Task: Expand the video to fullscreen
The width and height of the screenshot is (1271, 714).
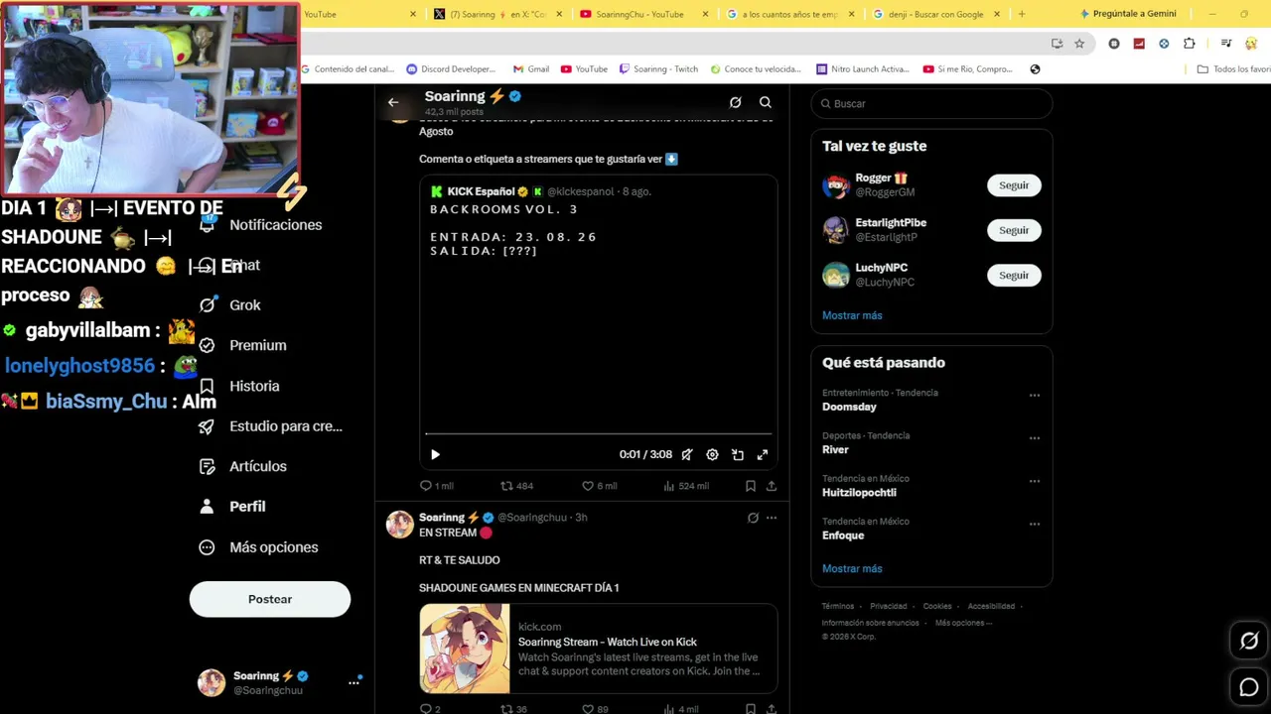Action: (x=763, y=454)
